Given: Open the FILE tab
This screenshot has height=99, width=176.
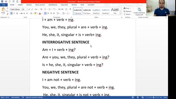Looking at the screenshot, I should 4,5.
